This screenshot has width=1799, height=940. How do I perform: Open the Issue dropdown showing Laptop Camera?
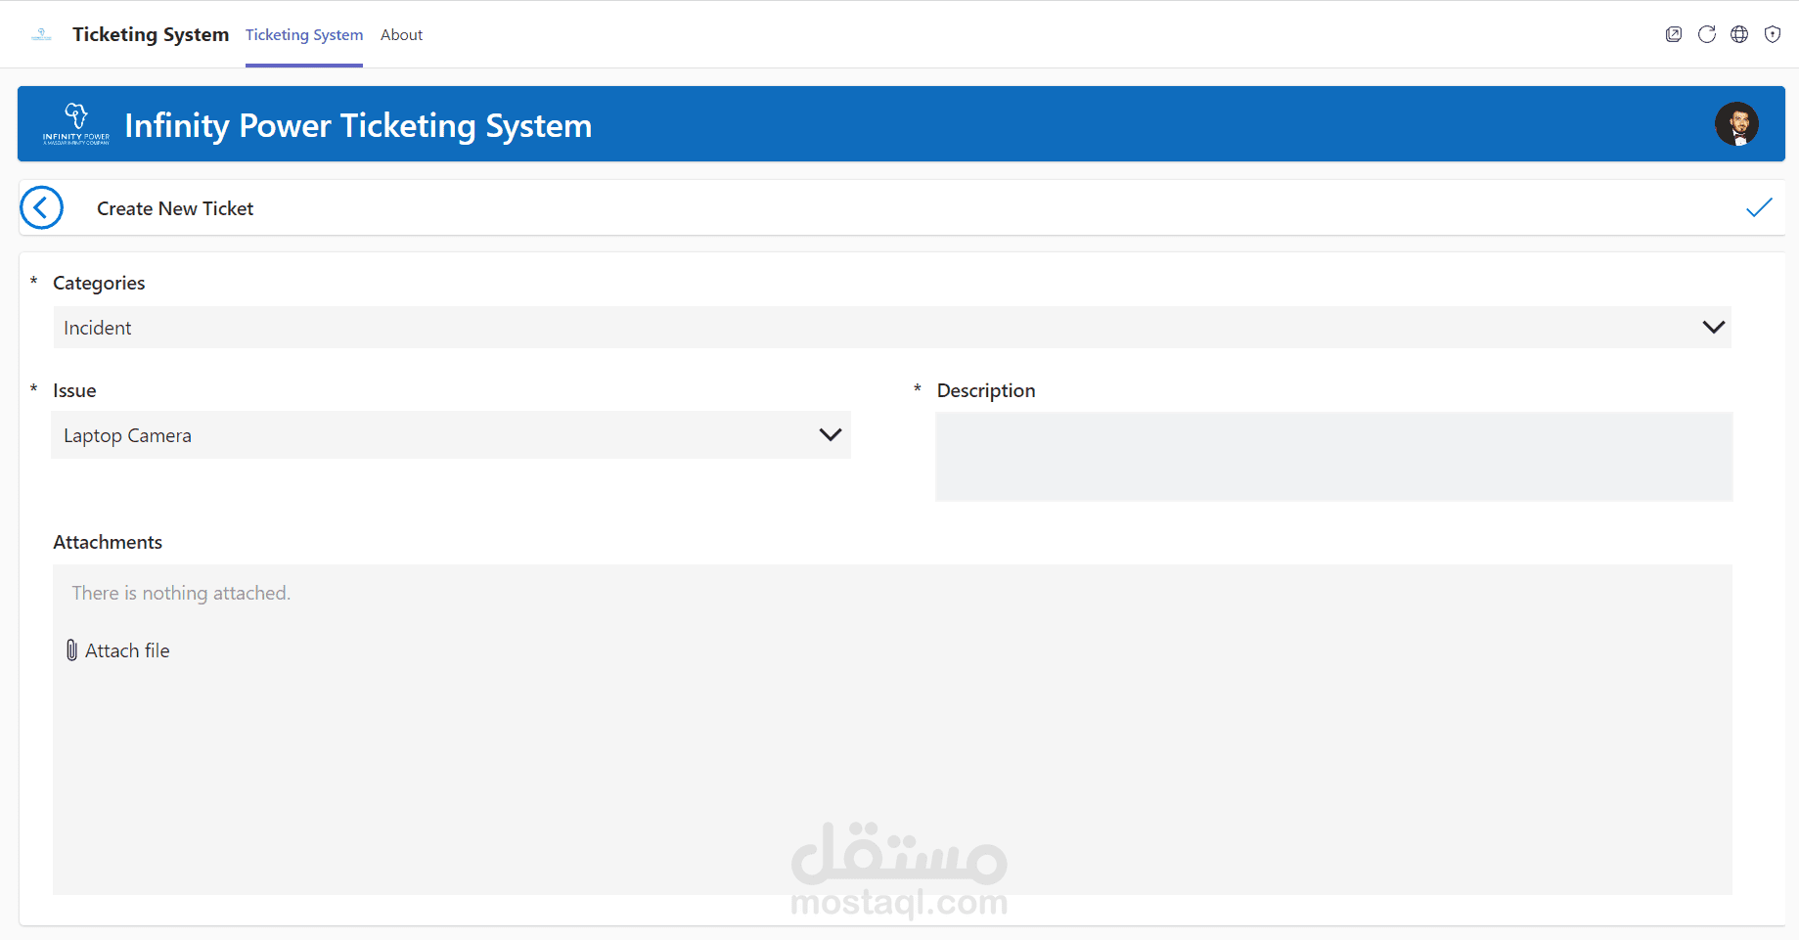(x=451, y=435)
